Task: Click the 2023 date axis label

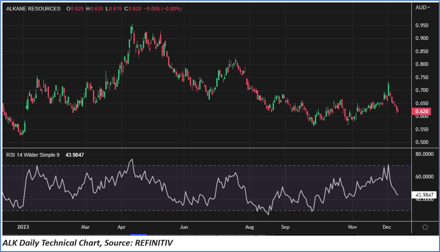Action: [x=23, y=227]
